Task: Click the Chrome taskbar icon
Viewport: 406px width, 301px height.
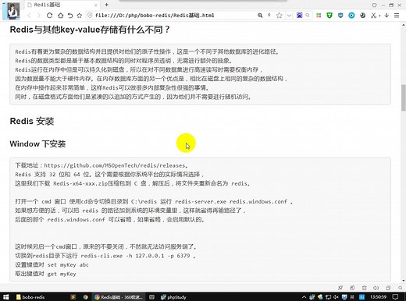Action: (85, 297)
